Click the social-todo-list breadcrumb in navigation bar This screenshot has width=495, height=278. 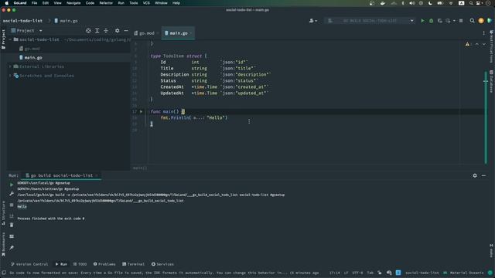[x=22, y=21]
